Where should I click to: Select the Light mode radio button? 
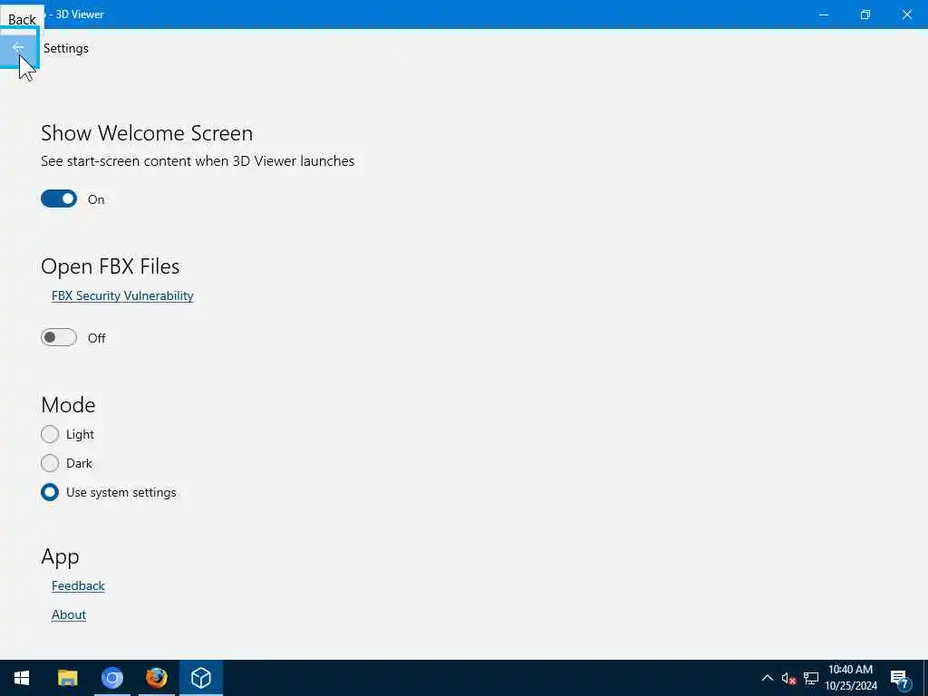pyautogui.click(x=50, y=434)
